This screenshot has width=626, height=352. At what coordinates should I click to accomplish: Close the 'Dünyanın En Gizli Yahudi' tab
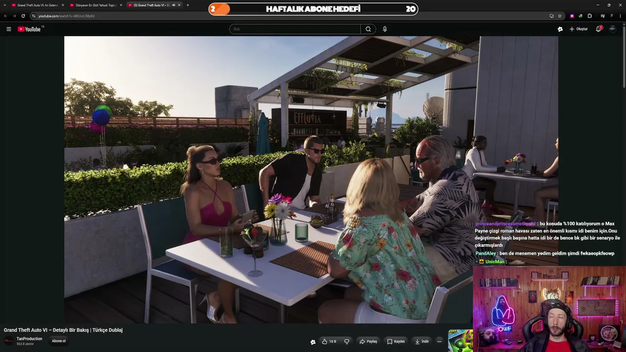[121, 5]
